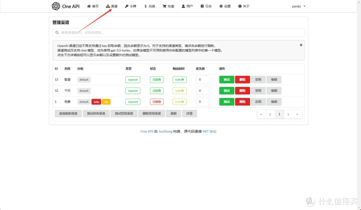Viewport: 361px width, 210px height.
Task: Jump to last page with » arrow
Action: pos(297,114)
